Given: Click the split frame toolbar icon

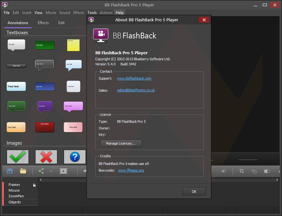Looking at the screenshot, I should [x=267, y=171].
